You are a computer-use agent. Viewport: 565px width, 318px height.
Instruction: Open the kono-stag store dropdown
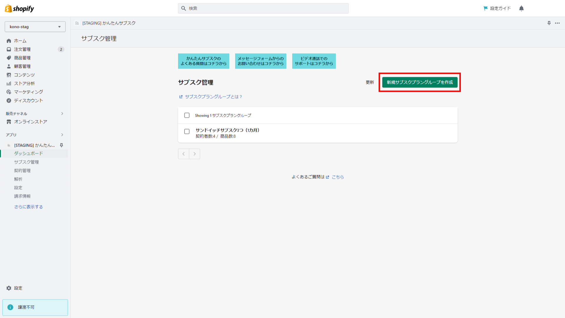click(x=35, y=26)
